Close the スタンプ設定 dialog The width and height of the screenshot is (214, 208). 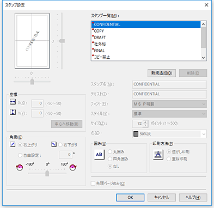coord(206,5)
